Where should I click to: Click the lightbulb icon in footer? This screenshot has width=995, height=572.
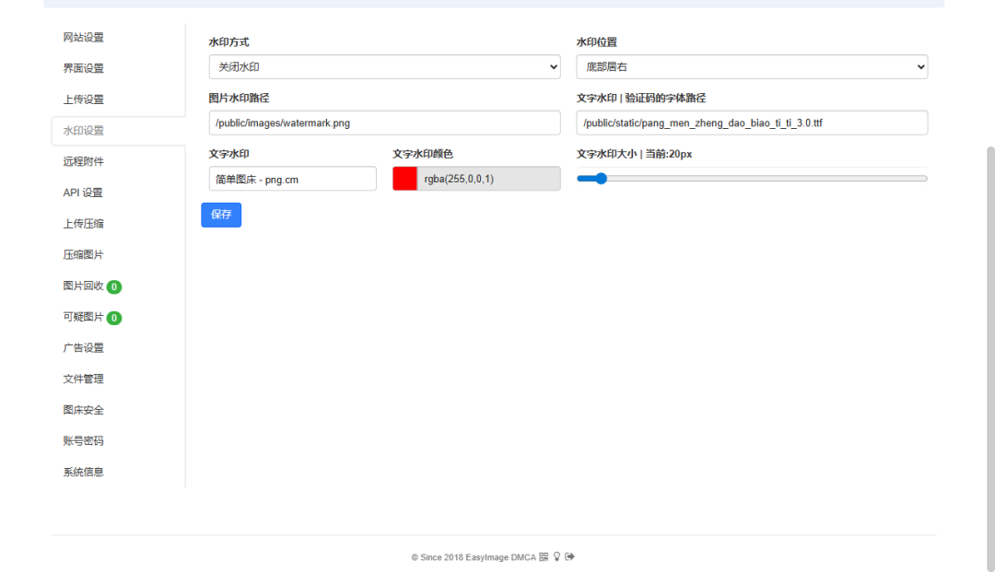[557, 556]
